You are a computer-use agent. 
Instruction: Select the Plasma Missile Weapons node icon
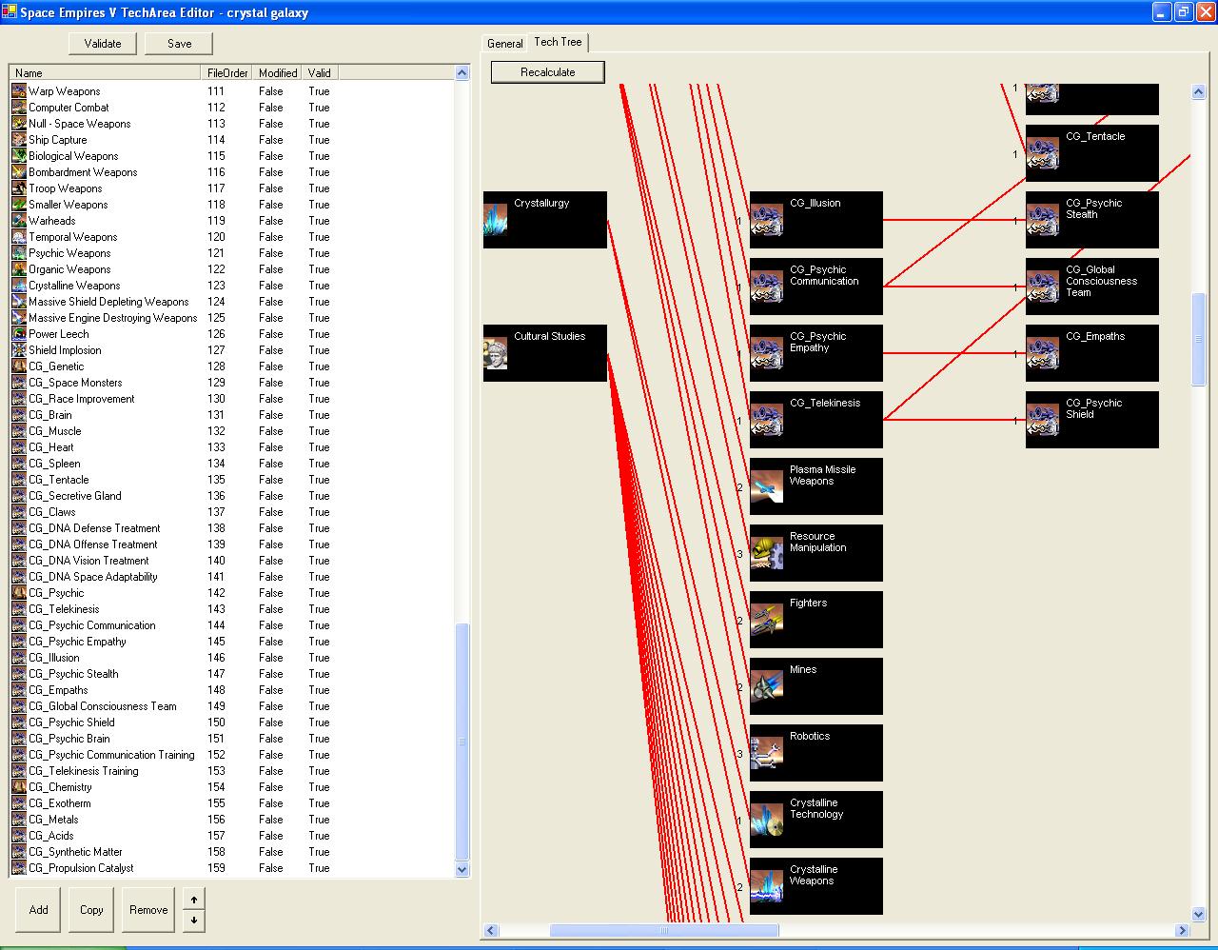766,486
